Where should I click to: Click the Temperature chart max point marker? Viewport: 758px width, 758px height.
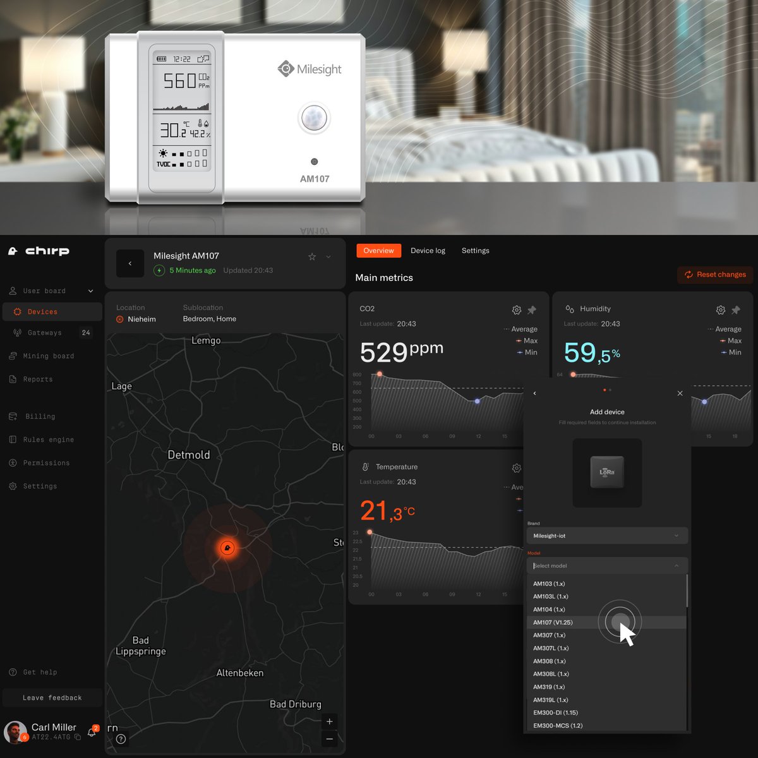[370, 532]
